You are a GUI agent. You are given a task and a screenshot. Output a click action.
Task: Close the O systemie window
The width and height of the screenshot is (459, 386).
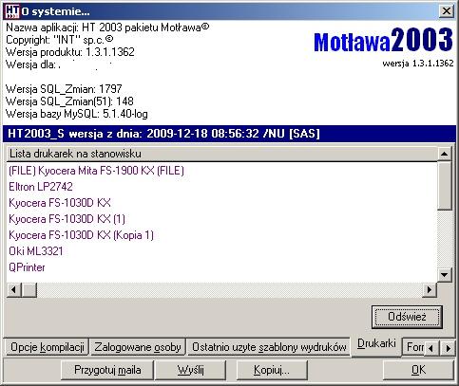[446, 11]
